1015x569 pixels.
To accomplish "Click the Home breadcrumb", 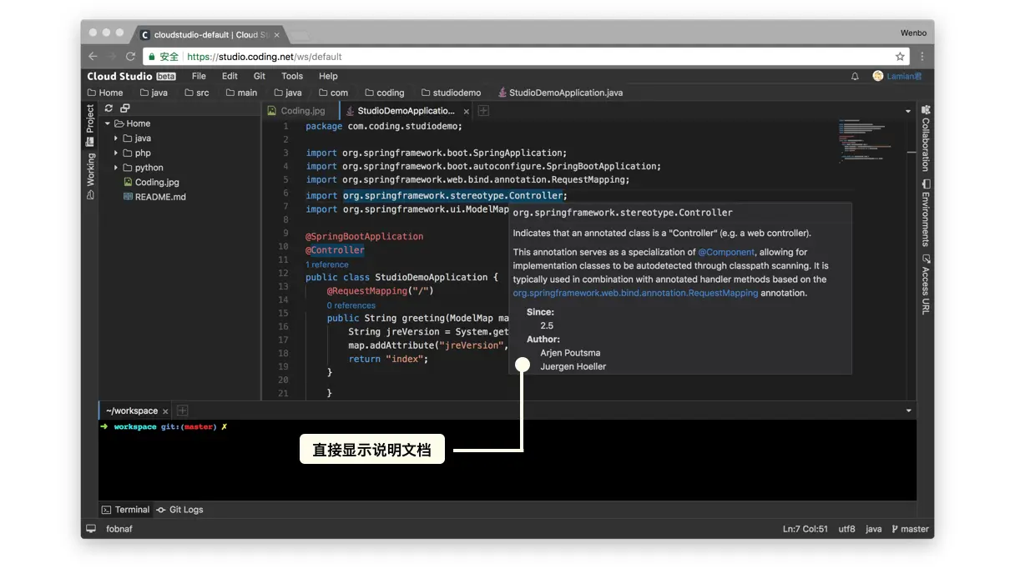I will coord(104,93).
